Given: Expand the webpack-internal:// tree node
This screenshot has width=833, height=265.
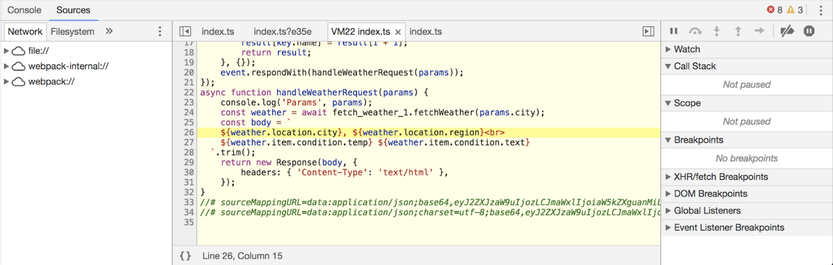Looking at the screenshot, I should coord(6,66).
